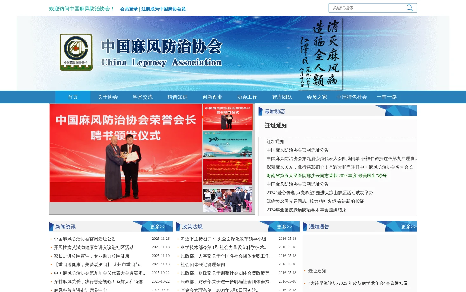Open 海南省第五人民医院邢少云 news link
Image resolution: width=466 pixels, height=292 pixels.
pos(327,176)
